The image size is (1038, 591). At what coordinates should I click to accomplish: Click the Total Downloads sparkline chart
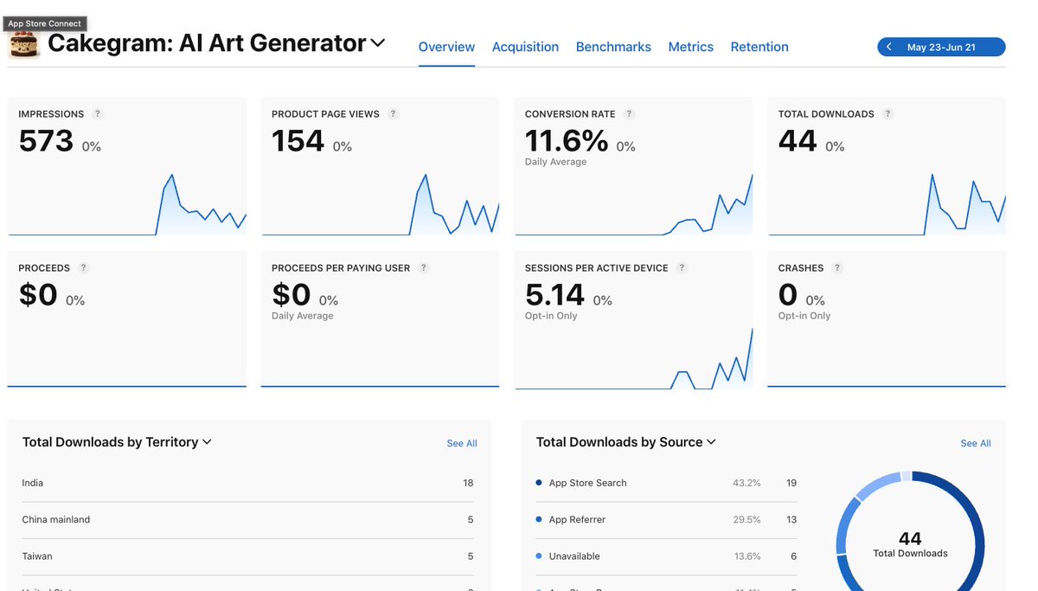(887, 204)
